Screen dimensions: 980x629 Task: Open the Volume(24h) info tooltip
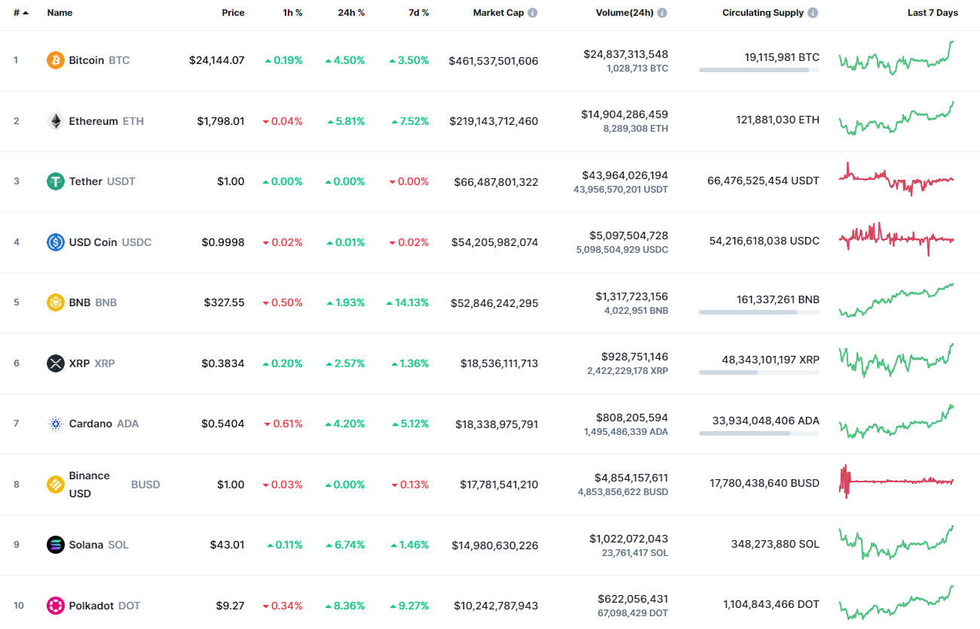661,12
